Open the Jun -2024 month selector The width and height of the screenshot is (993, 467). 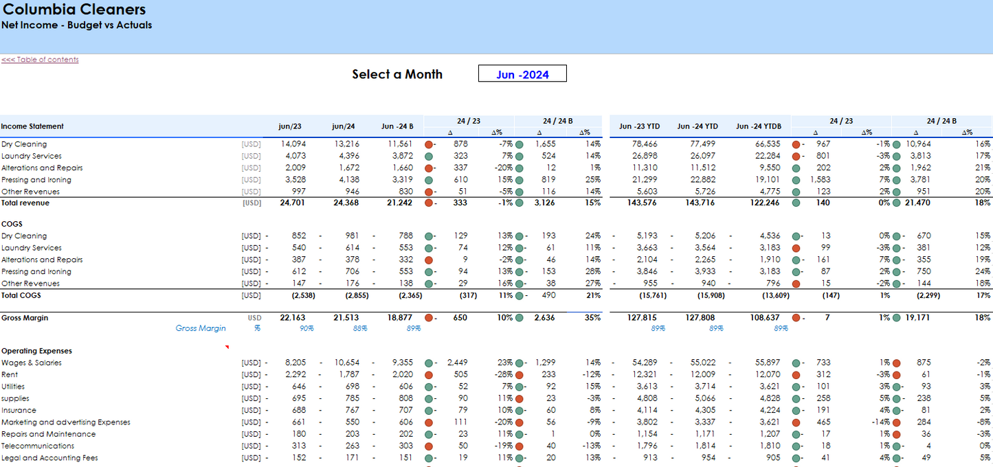(x=522, y=74)
